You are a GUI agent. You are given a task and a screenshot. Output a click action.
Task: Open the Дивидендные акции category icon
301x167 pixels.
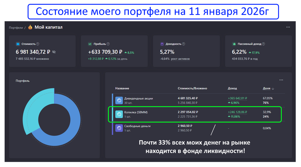(119, 100)
